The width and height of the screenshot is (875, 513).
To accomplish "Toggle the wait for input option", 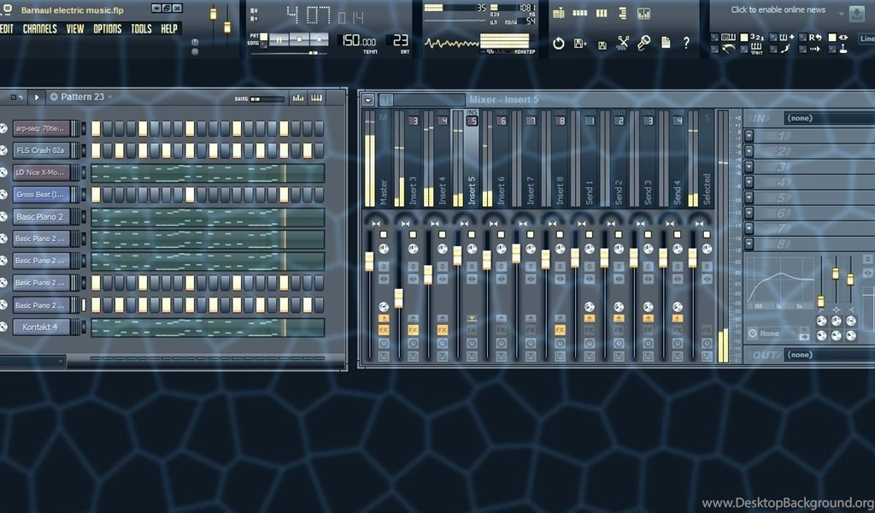I will (752, 49).
